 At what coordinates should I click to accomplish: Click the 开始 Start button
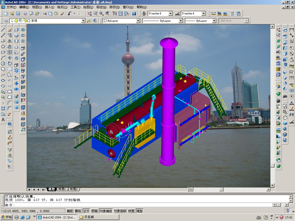click(x=7, y=217)
